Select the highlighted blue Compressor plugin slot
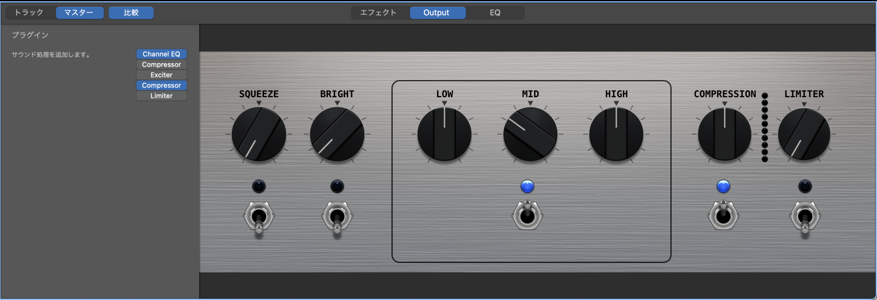This screenshot has height=300, width=877. [161, 85]
